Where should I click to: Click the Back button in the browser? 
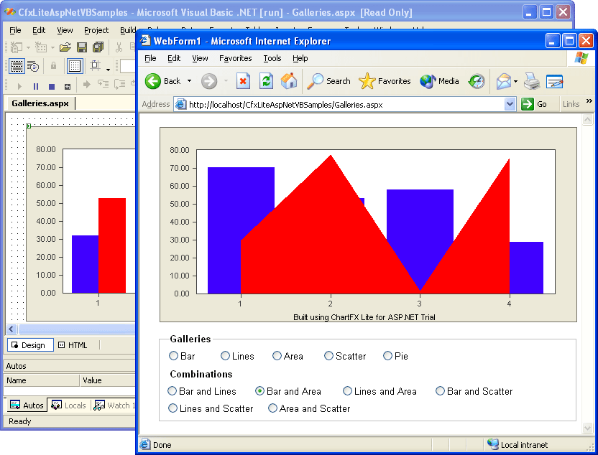pyautogui.click(x=155, y=81)
